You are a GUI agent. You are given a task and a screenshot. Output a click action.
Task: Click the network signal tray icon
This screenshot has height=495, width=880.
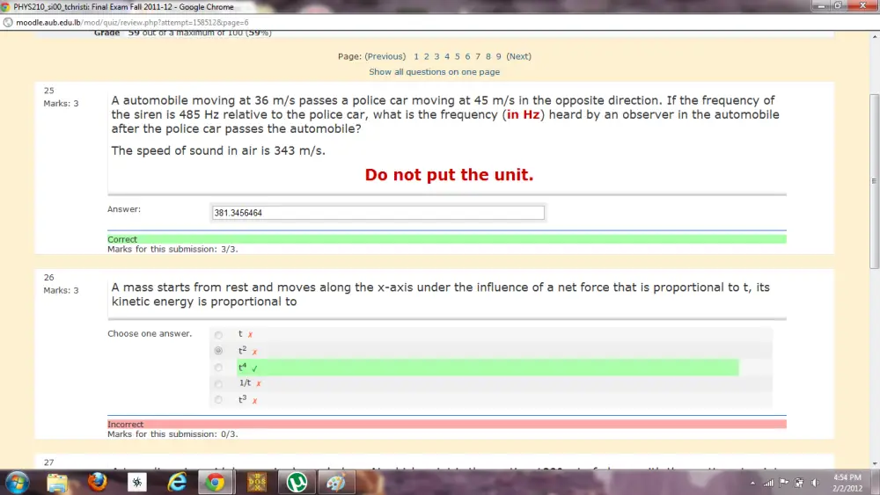pos(768,483)
